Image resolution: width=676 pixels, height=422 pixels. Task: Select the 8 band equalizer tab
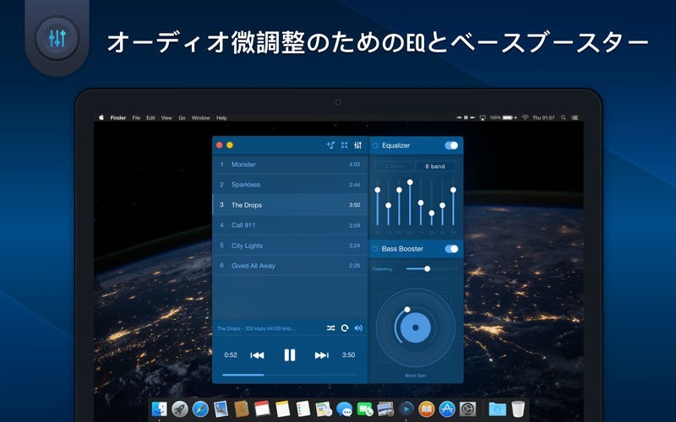(436, 166)
